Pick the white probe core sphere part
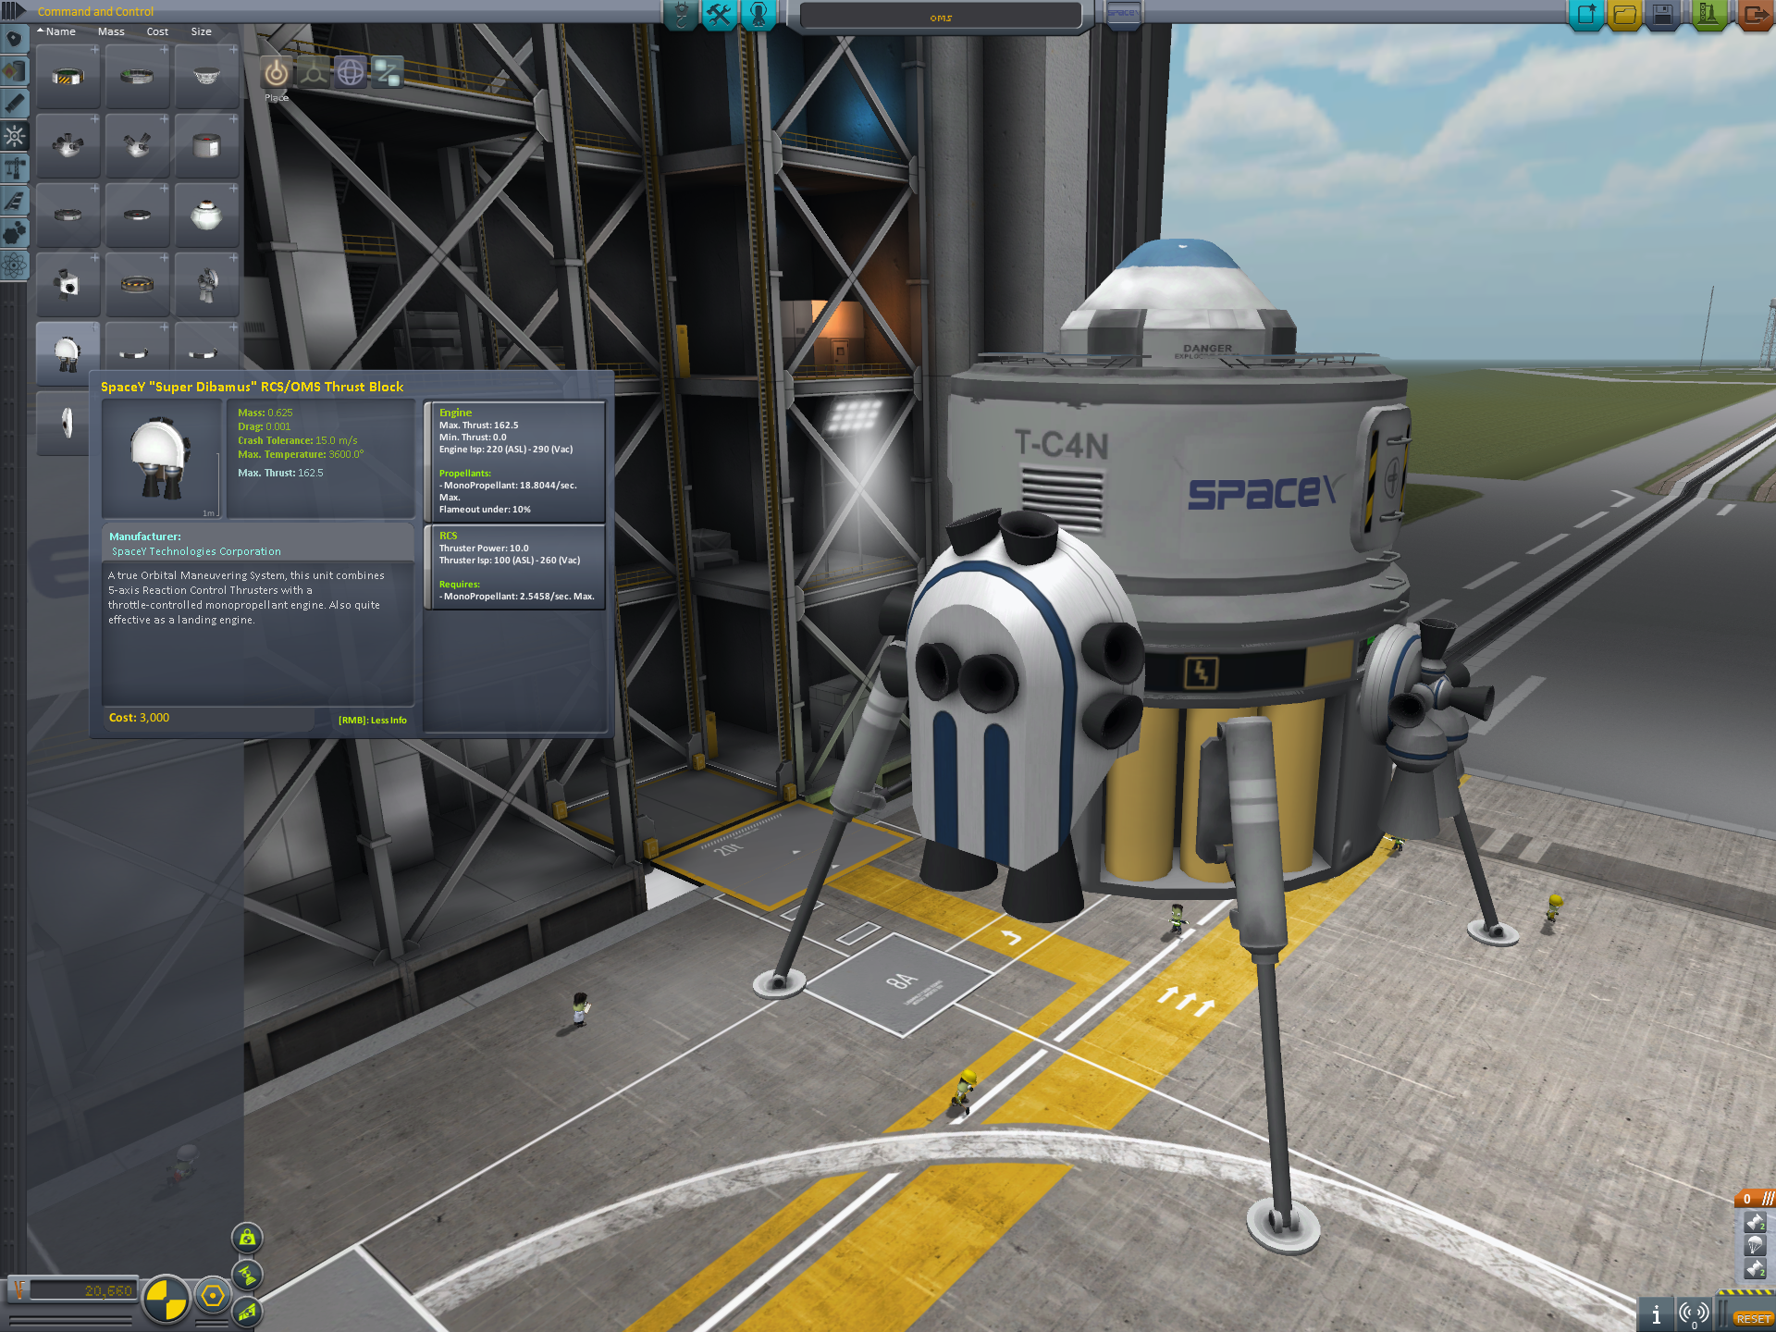The height and width of the screenshot is (1332, 1776). pyautogui.click(x=206, y=216)
